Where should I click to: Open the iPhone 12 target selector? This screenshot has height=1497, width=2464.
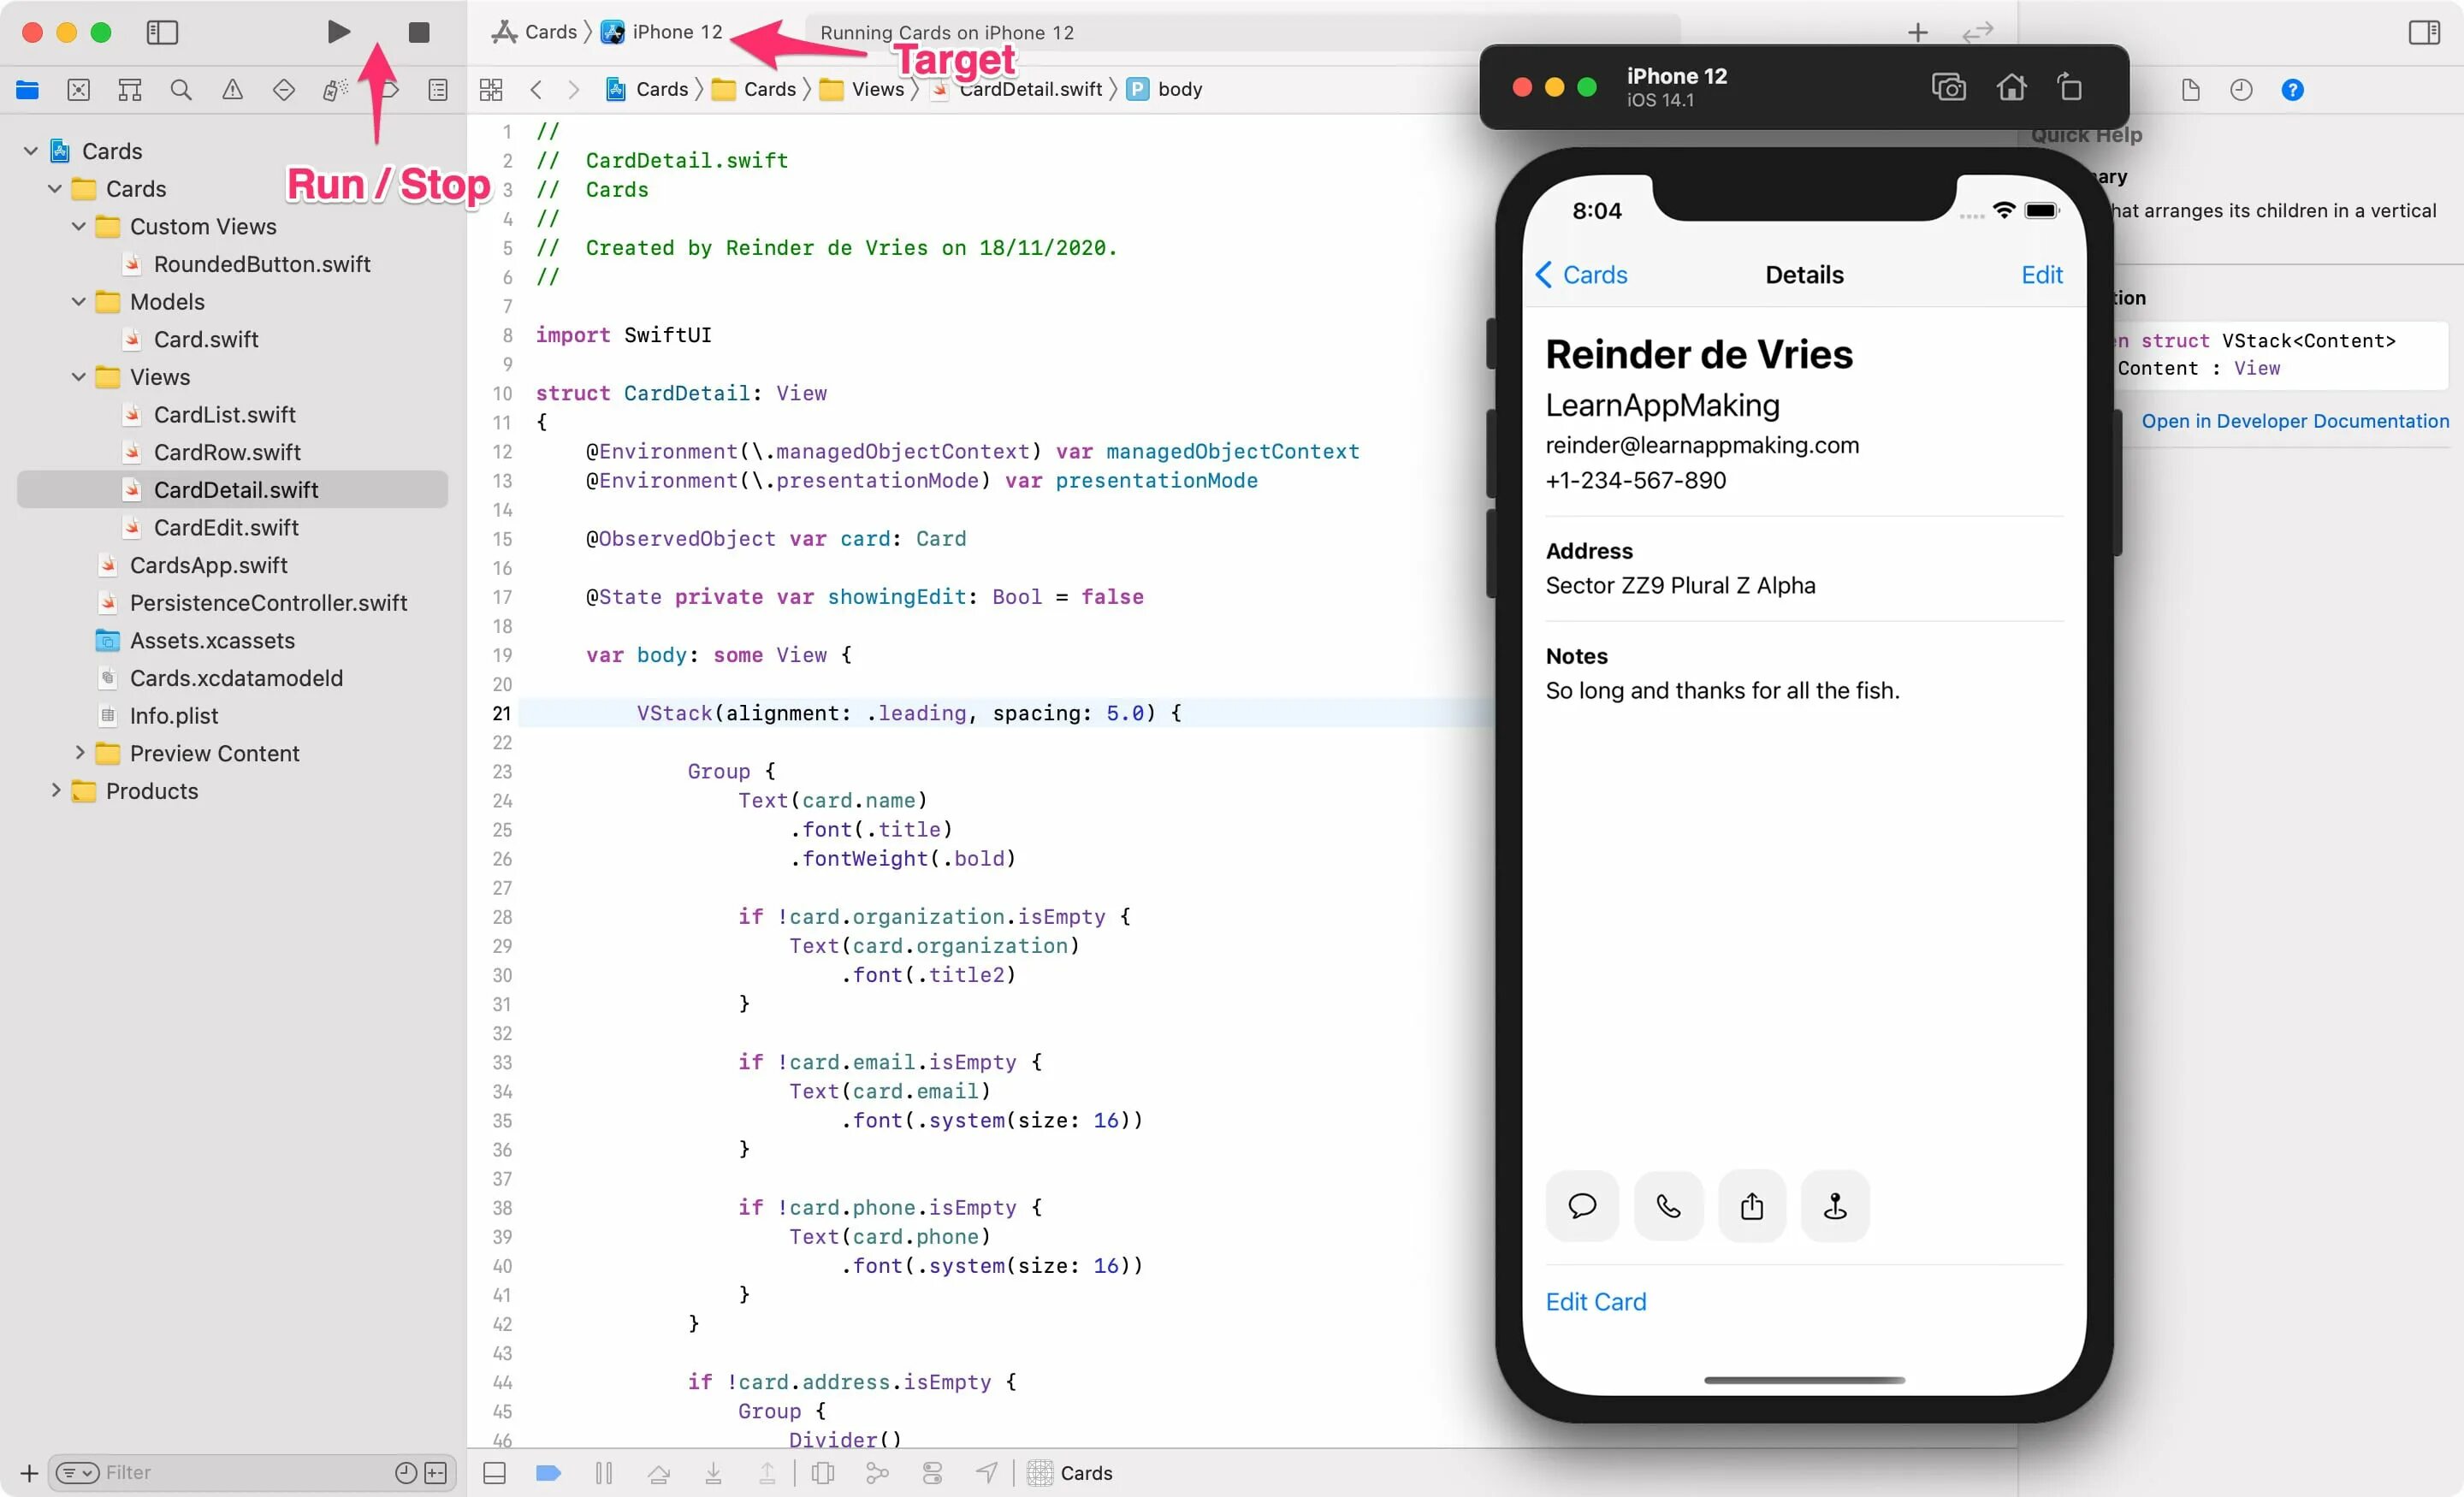[x=676, y=32]
